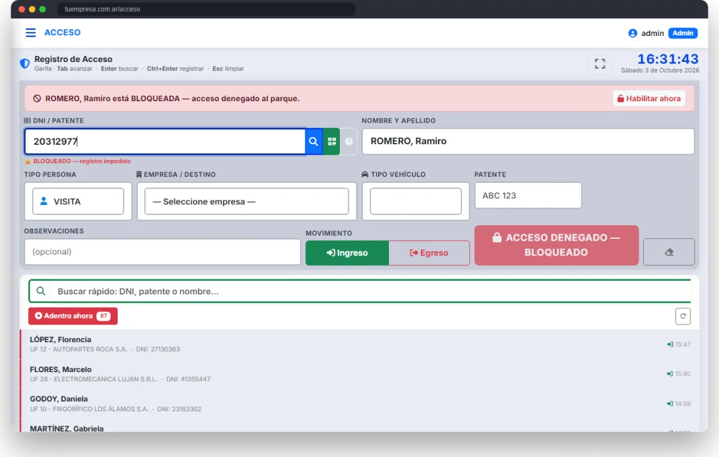719x457 pixels.
Task: Click the 87 count badge
Action: [104, 316]
